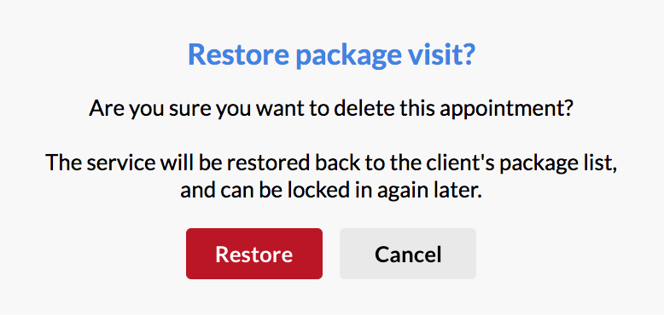This screenshot has height=315, width=664.
Task: Click 'later.' at the end of the description
Action: [x=460, y=190]
